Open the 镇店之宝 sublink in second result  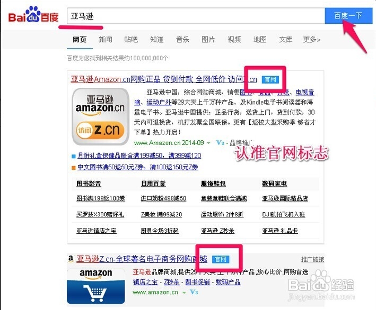[145, 282]
